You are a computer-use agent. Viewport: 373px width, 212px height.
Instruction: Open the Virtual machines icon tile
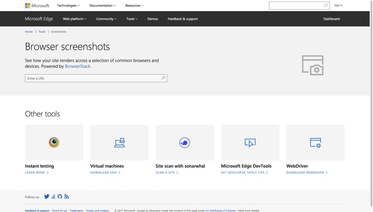pyautogui.click(x=119, y=143)
